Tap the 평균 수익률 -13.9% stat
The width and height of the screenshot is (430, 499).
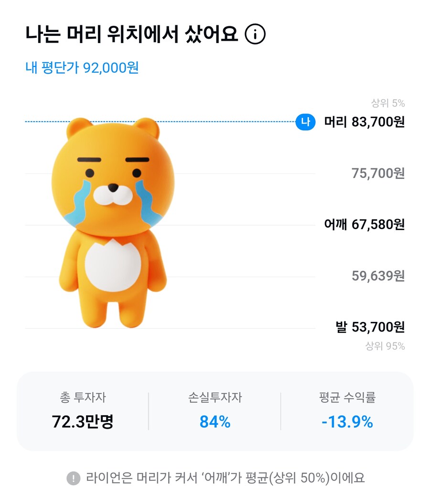347,411
